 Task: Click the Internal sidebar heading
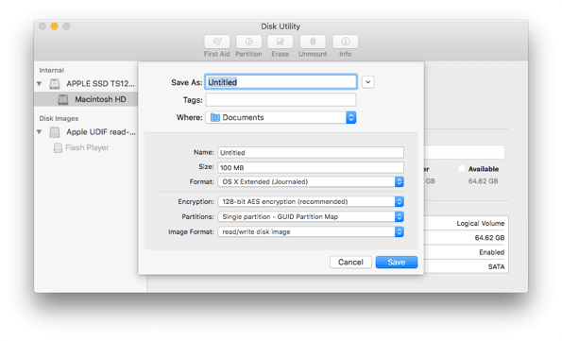click(52, 70)
